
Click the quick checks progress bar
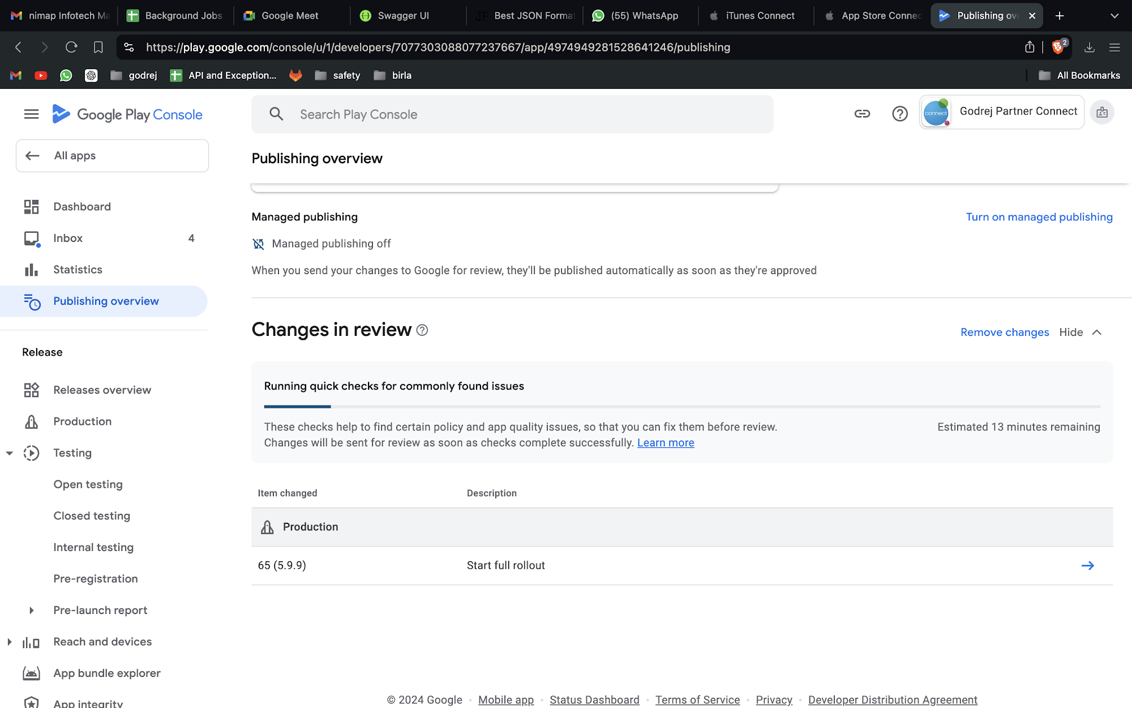(681, 407)
